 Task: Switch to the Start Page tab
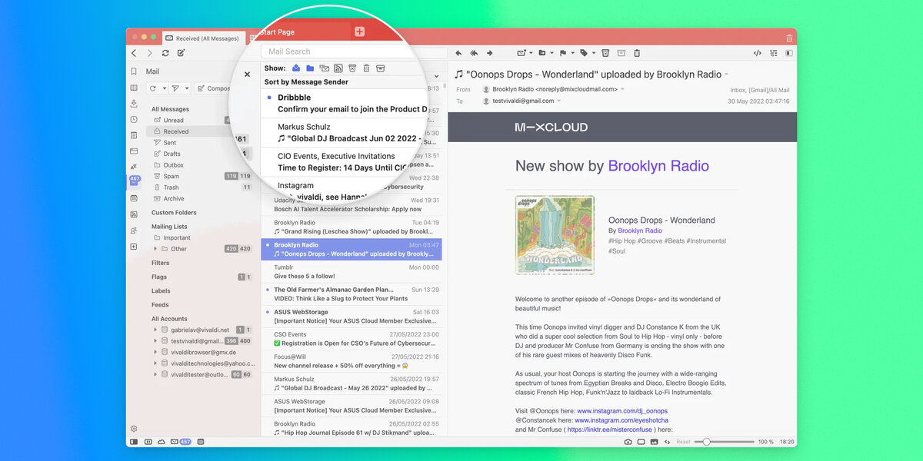click(x=300, y=32)
